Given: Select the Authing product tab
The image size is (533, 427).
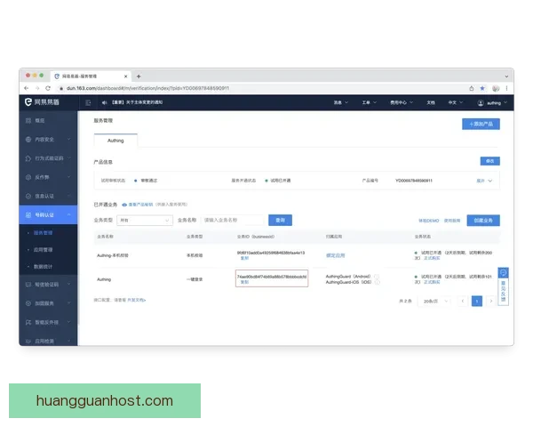Looking at the screenshot, I should point(115,140).
